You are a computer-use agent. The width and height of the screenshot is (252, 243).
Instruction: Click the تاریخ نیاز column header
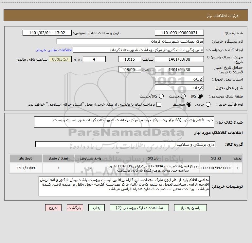[26, 158]
